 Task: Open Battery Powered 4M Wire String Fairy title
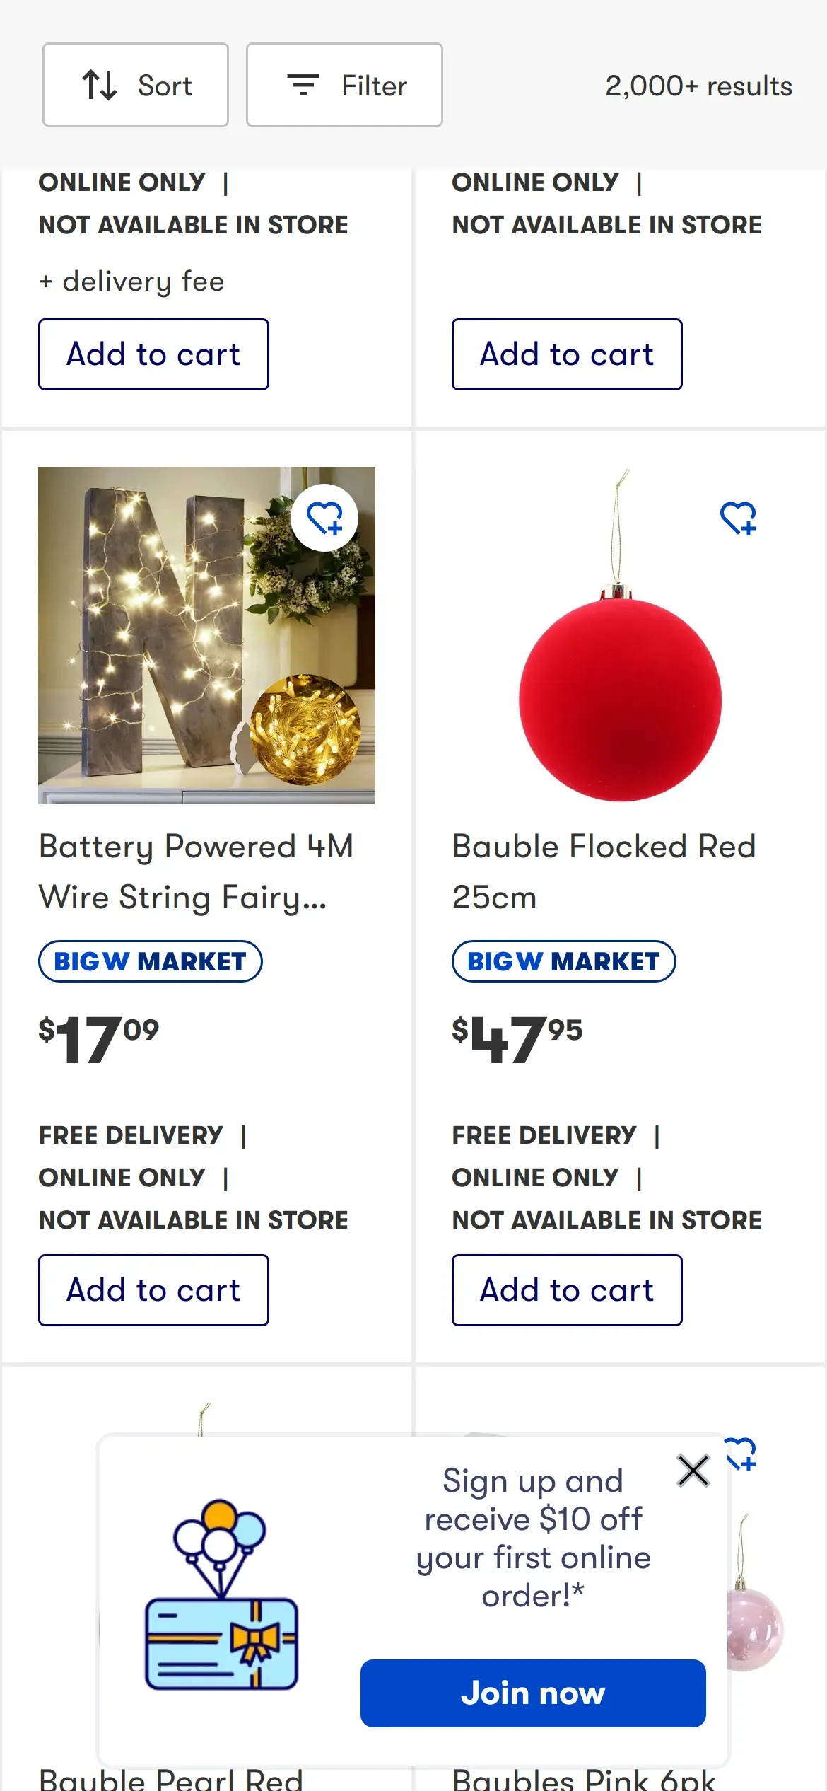tap(196, 871)
